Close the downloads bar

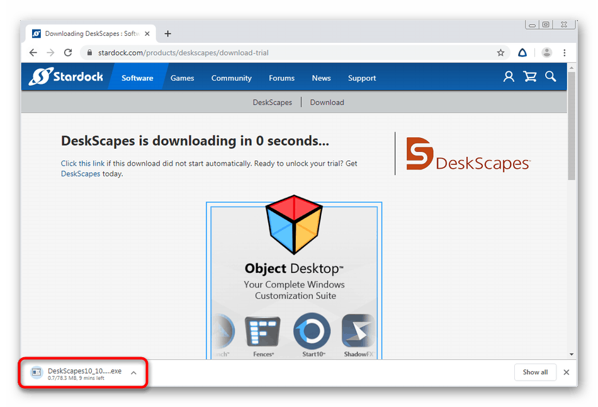pyautogui.click(x=567, y=372)
